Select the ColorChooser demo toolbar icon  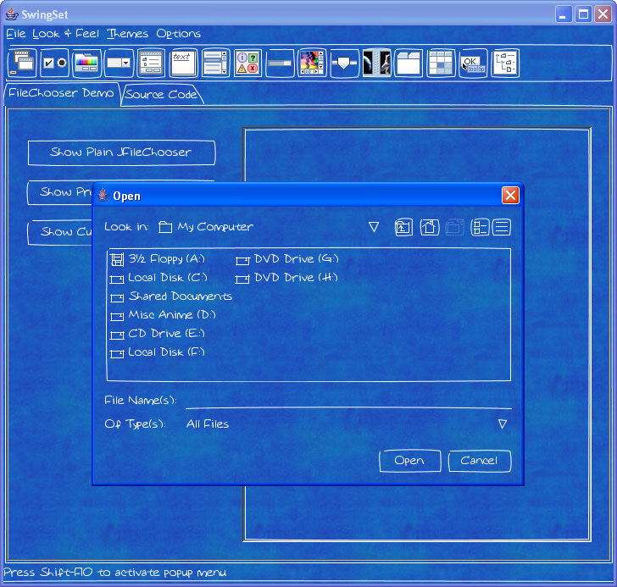point(86,63)
